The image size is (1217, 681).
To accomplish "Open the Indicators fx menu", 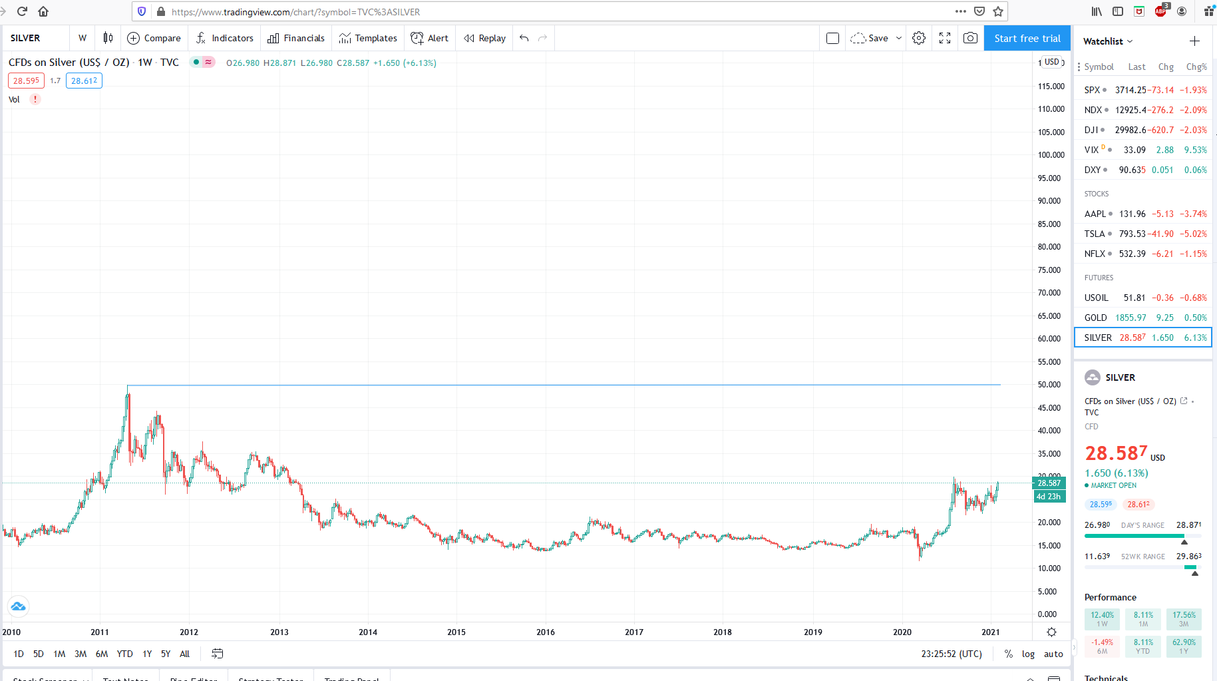I will [x=224, y=38].
